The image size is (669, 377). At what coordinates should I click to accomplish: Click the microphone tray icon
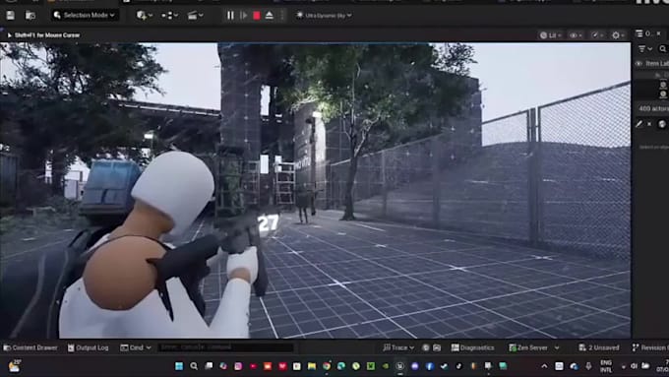tap(588, 366)
